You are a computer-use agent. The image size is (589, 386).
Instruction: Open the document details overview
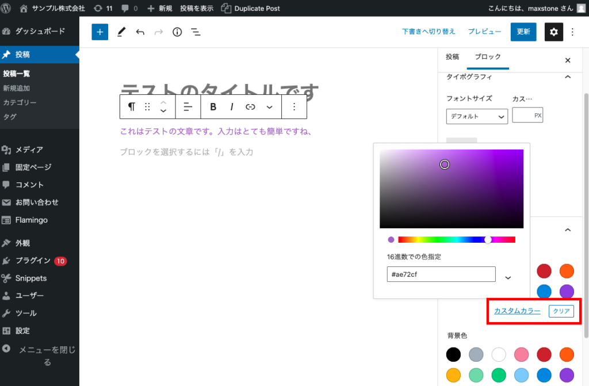177,32
